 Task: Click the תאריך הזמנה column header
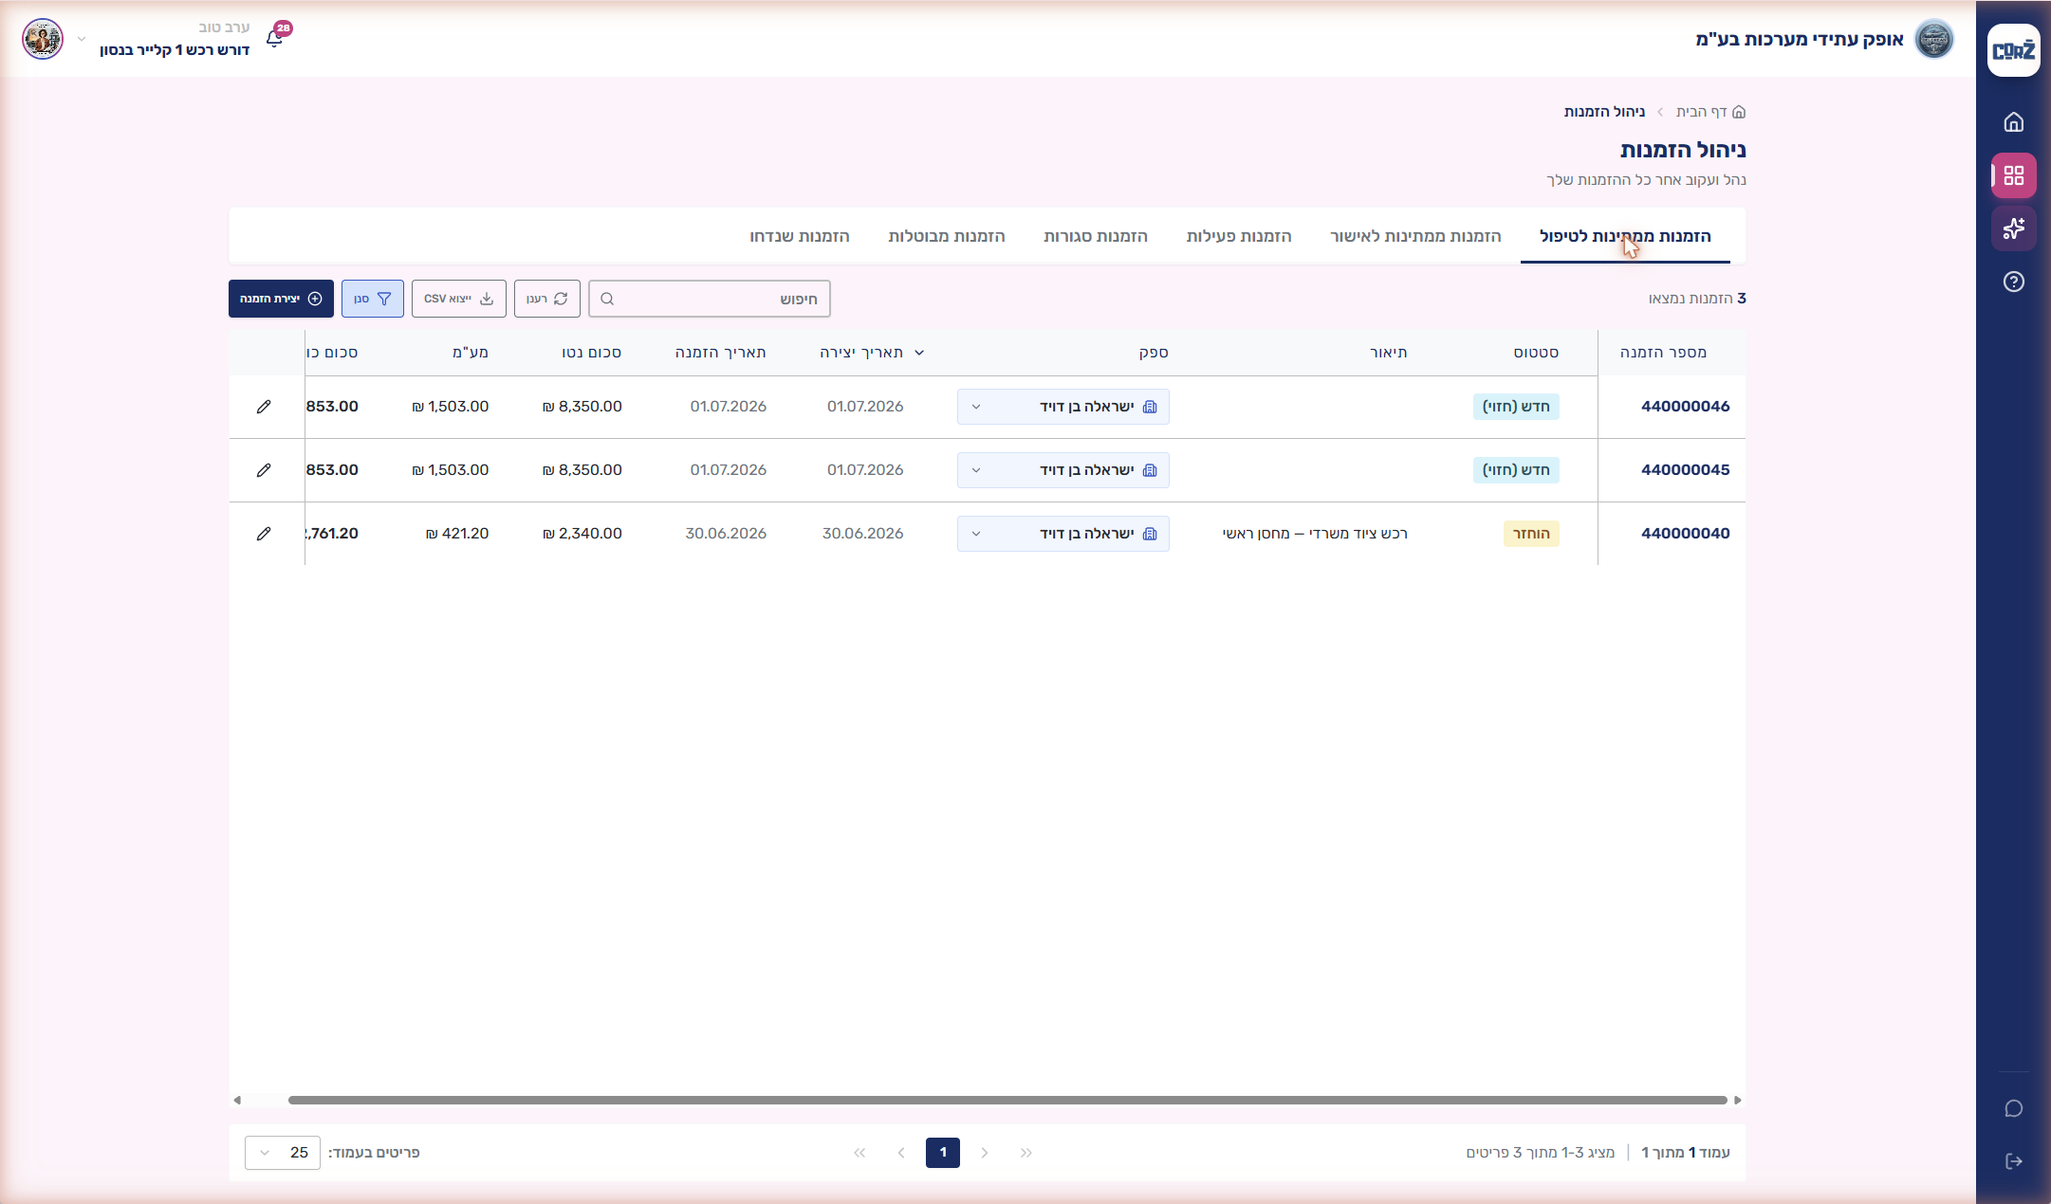point(721,353)
